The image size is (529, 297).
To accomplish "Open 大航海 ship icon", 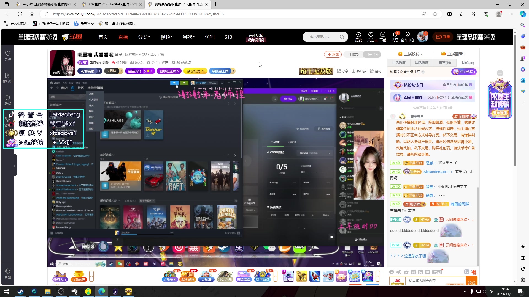I will tap(206, 276).
